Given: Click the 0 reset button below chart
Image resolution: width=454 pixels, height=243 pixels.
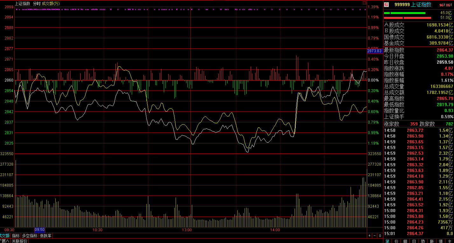Looking at the screenshot, I should pyautogui.click(x=380, y=236).
